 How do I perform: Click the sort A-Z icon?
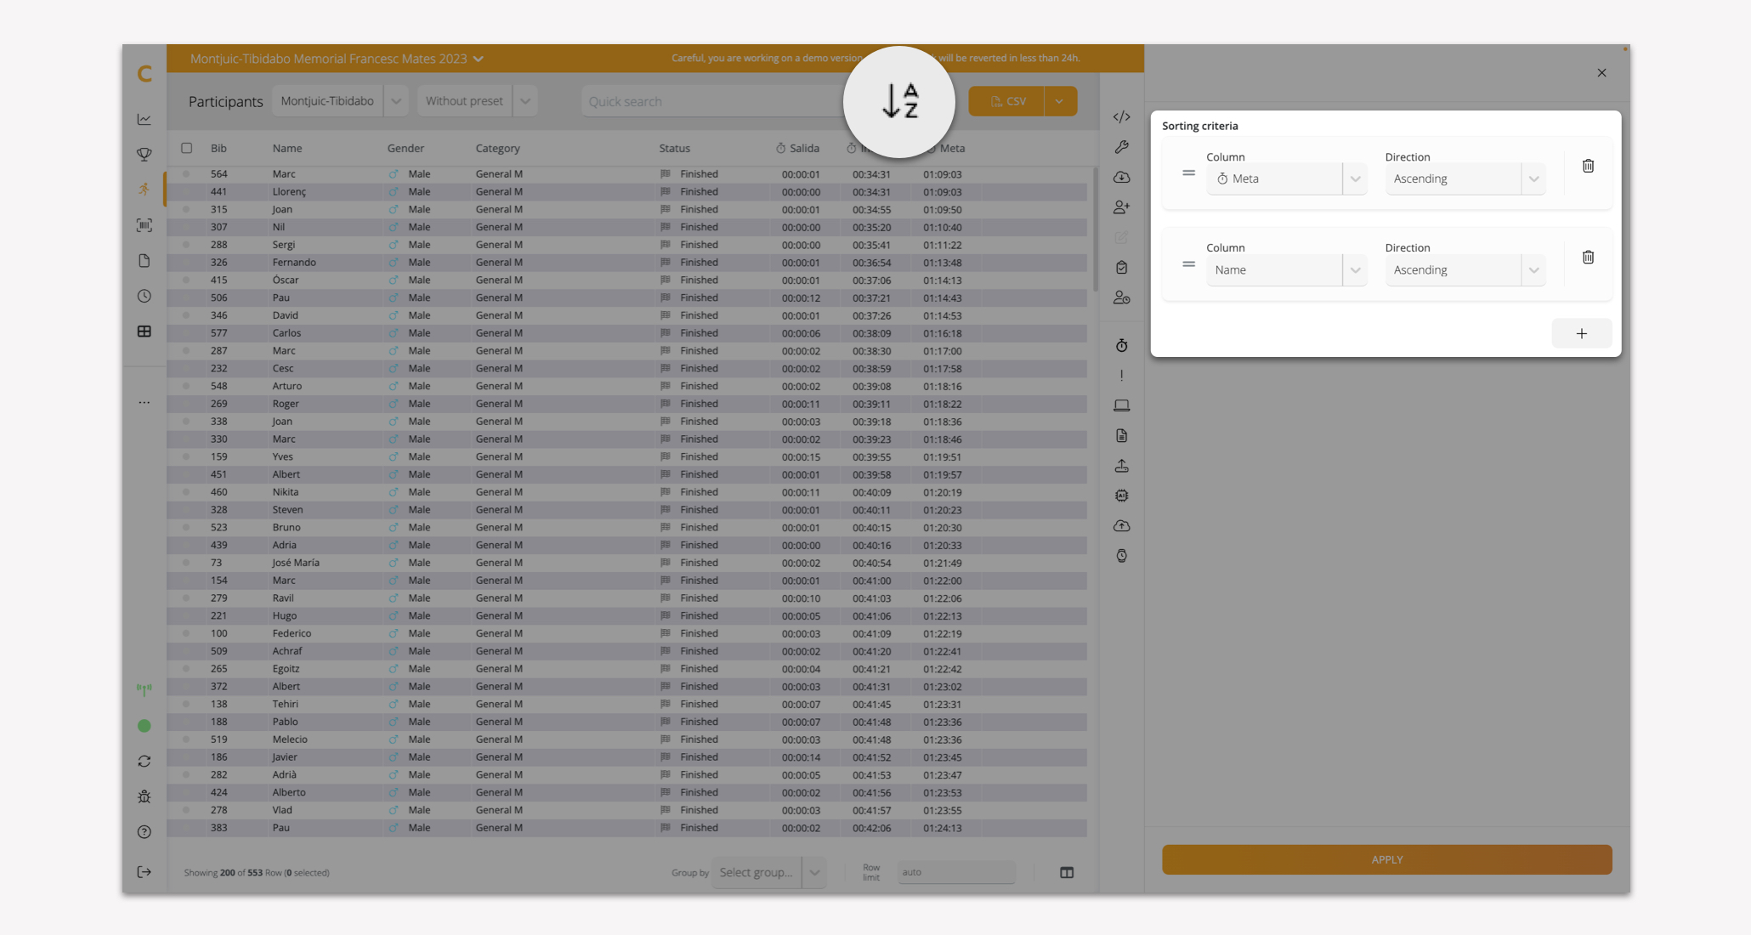pyautogui.click(x=899, y=101)
